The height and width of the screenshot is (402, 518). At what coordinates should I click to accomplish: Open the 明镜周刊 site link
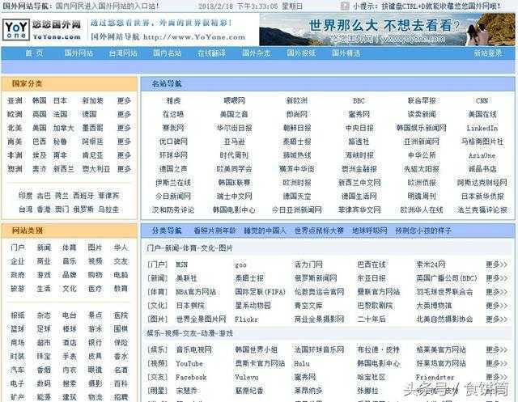[422, 196]
